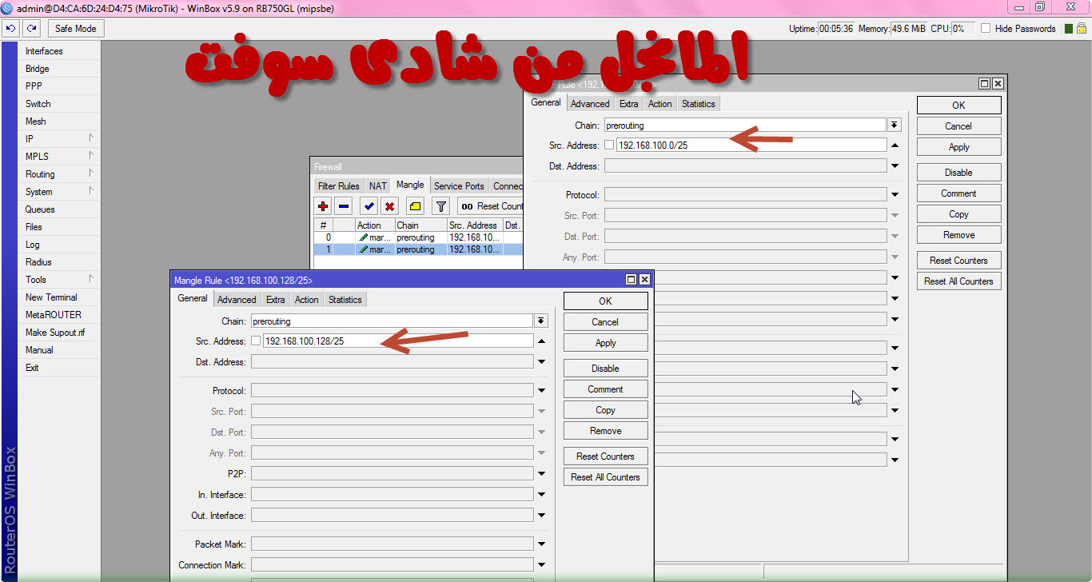This screenshot has height=582, width=1092.
Task: Enable the rule with the blue checkmark icon
Action: pyautogui.click(x=369, y=206)
